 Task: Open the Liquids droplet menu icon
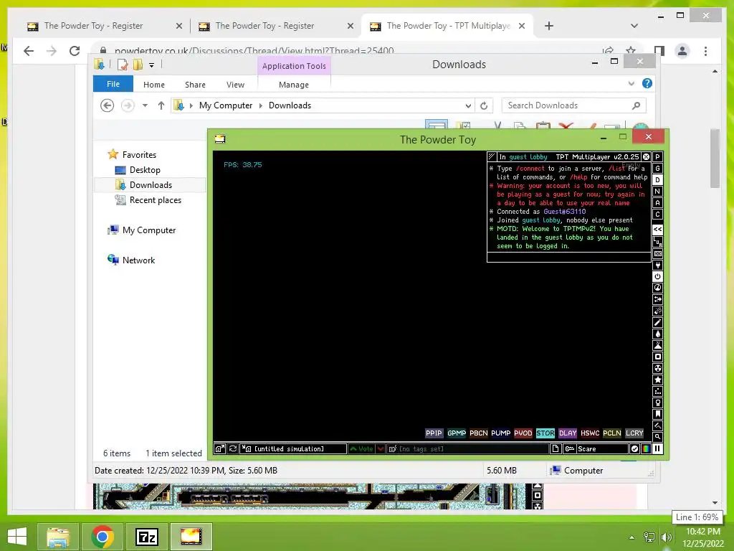click(657, 334)
